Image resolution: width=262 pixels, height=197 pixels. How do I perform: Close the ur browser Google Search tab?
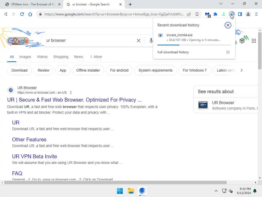tap(120, 4)
